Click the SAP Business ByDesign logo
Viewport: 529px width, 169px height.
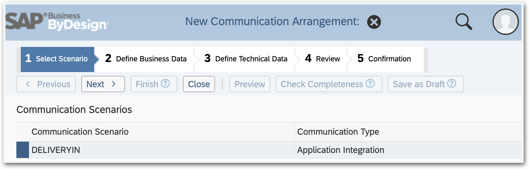[57, 22]
